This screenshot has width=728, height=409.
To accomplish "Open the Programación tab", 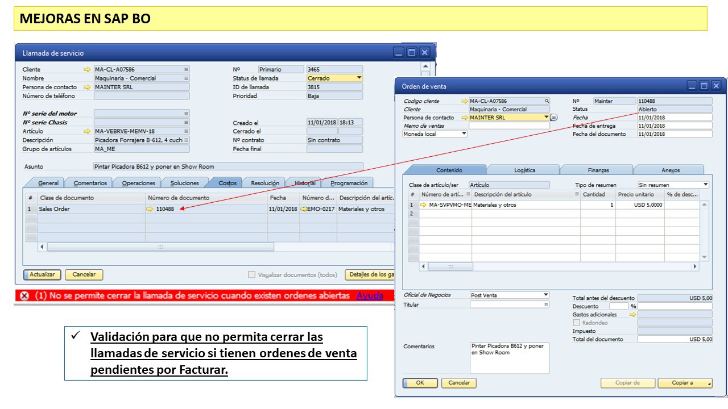I will [350, 183].
